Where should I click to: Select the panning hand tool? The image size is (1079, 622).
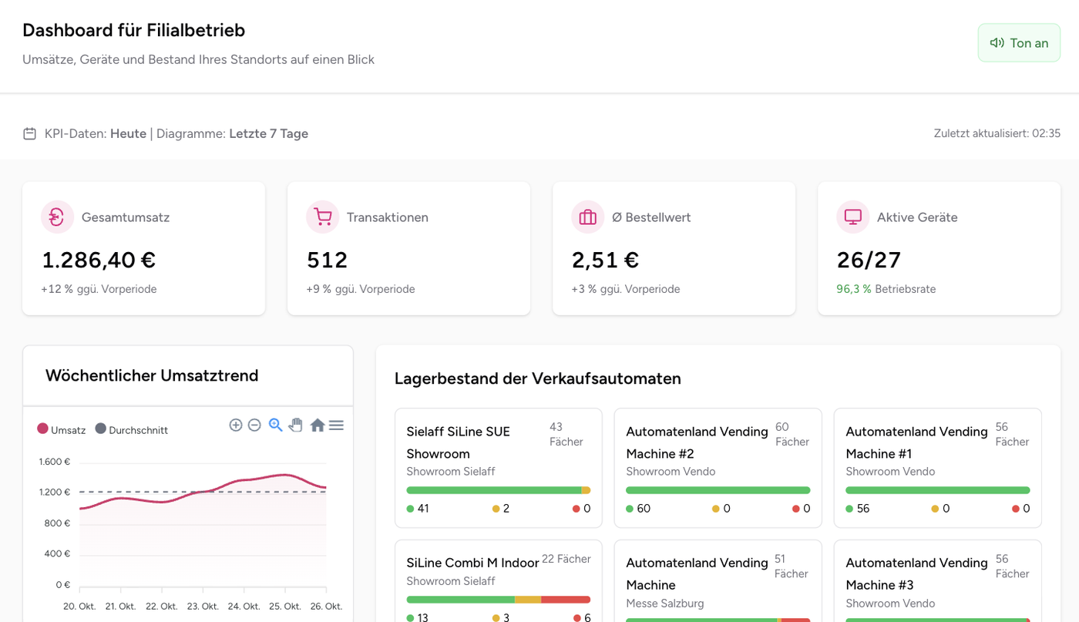[296, 425]
